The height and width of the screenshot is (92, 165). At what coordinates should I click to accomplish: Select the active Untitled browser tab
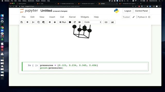tap(108, 4)
